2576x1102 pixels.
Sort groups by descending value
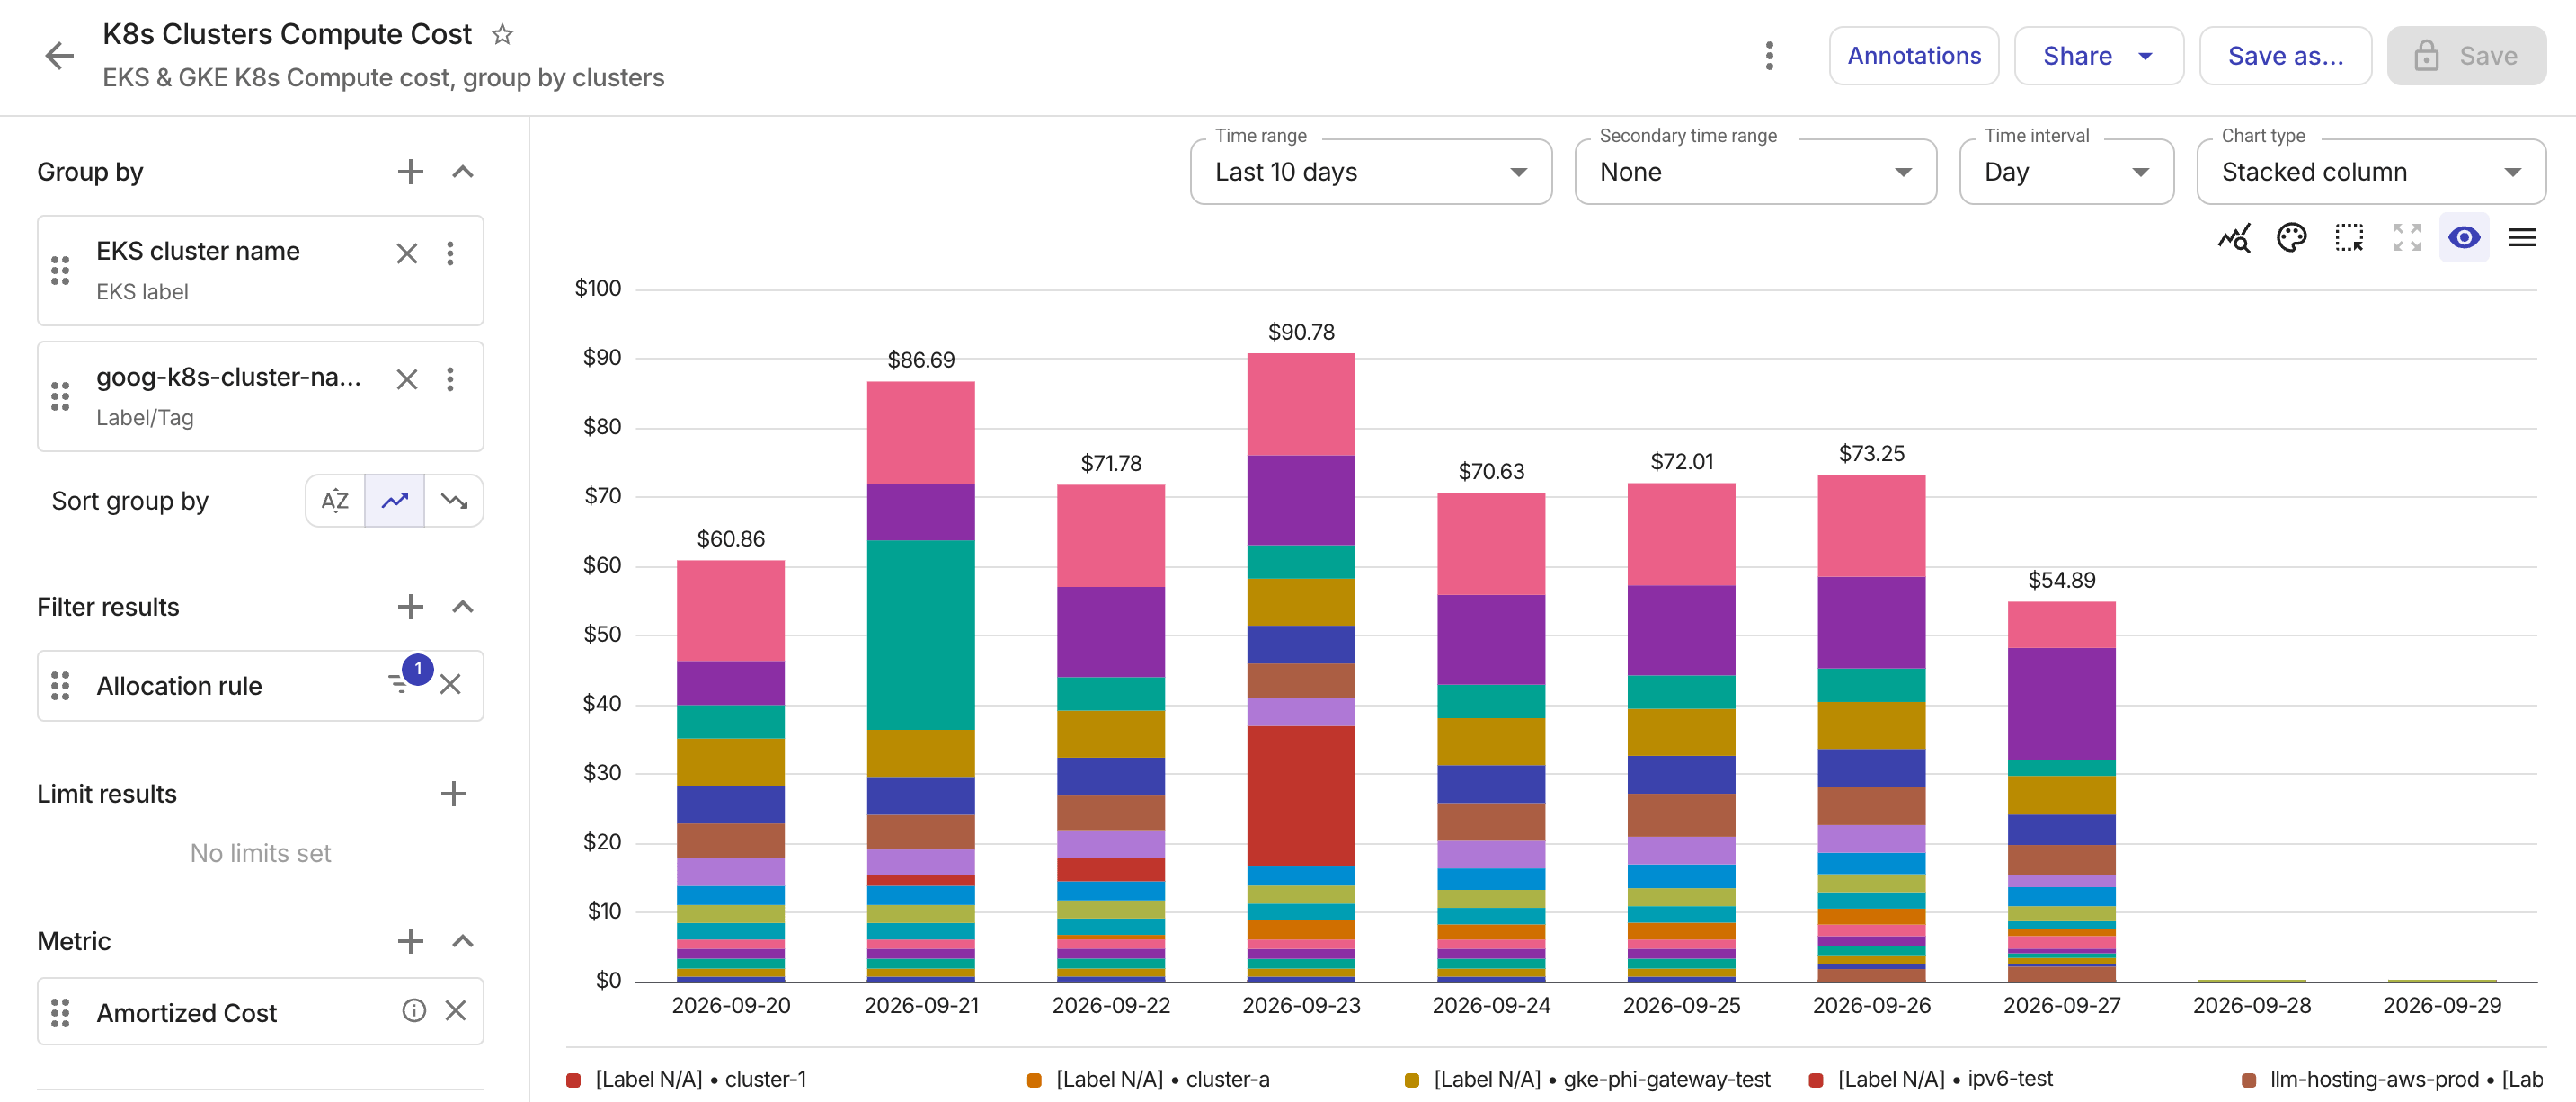454,500
